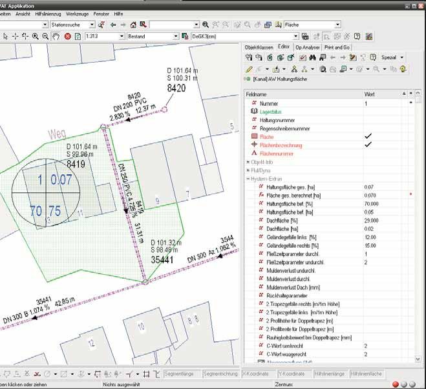
Task: Click the back navigation arrow
Action: coord(114,25)
